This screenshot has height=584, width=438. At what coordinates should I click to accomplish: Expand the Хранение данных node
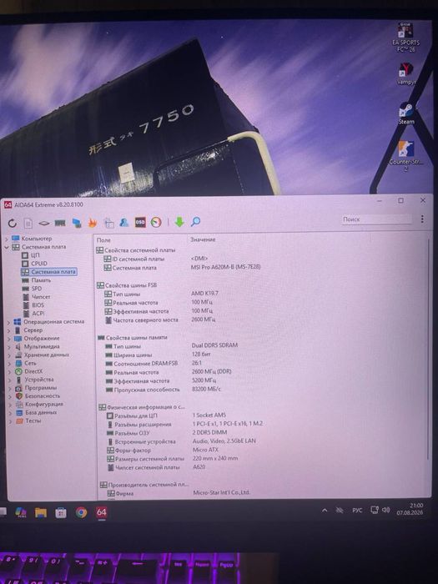[9, 355]
